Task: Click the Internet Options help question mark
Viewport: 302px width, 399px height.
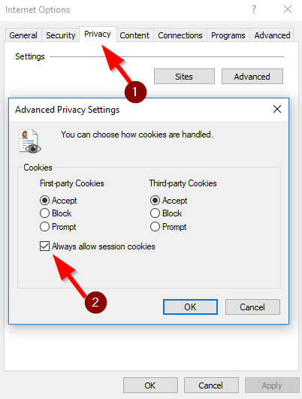Action: (x=254, y=10)
